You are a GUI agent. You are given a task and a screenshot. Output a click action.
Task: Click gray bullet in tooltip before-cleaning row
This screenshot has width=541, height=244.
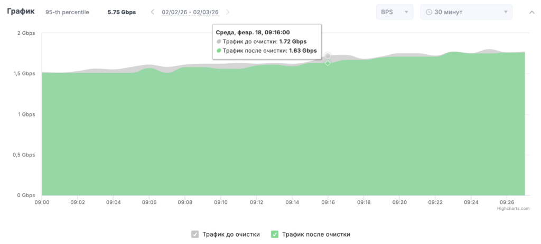click(x=219, y=41)
